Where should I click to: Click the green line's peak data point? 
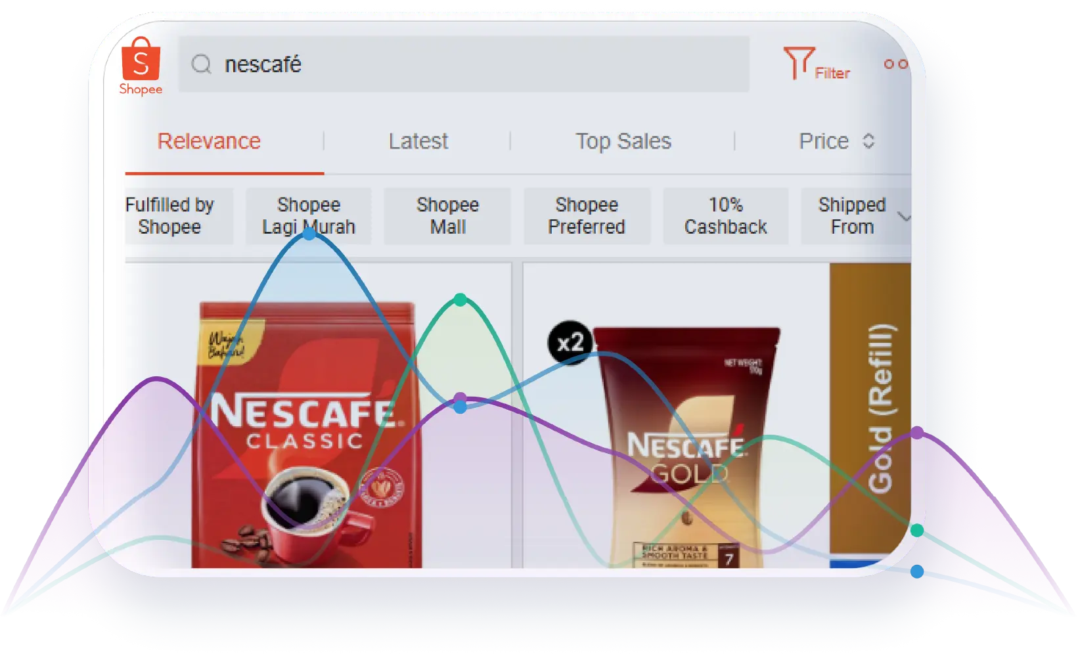point(460,300)
